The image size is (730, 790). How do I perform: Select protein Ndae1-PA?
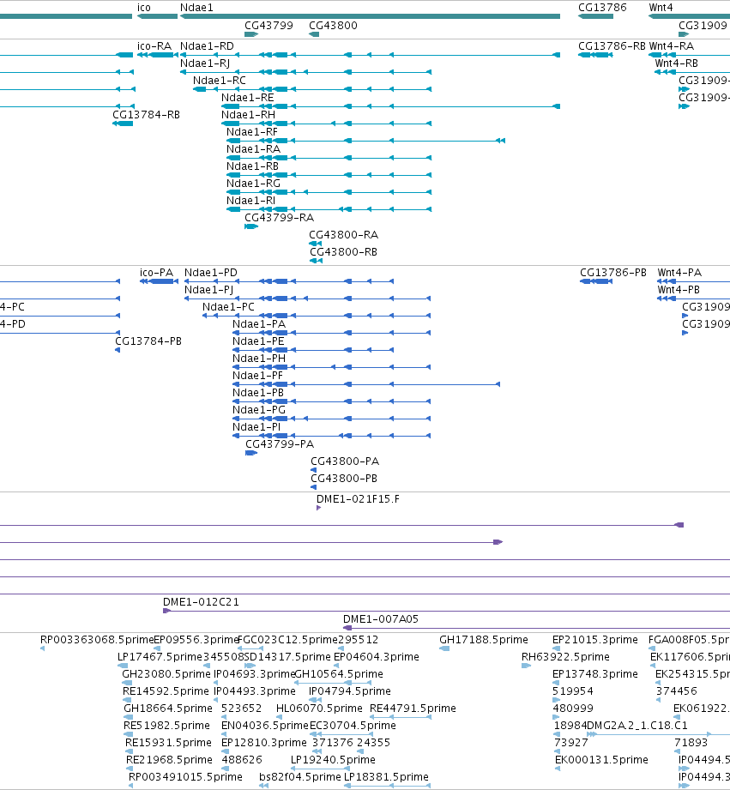[259, 324]
